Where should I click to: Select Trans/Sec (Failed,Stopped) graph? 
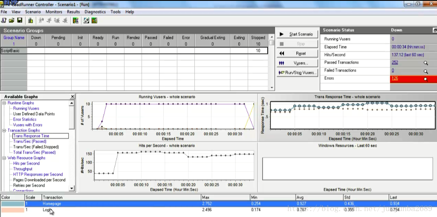tap(36, 147)
